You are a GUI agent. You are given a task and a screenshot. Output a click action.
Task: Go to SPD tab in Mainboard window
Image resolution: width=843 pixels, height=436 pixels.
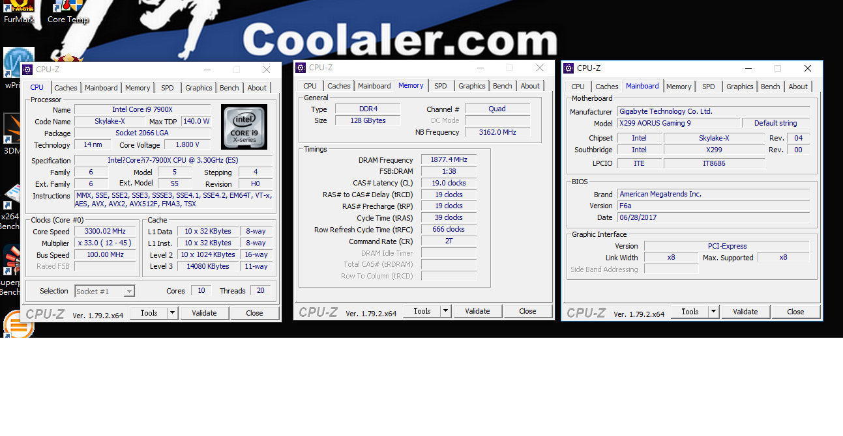[x=709, y=87]
